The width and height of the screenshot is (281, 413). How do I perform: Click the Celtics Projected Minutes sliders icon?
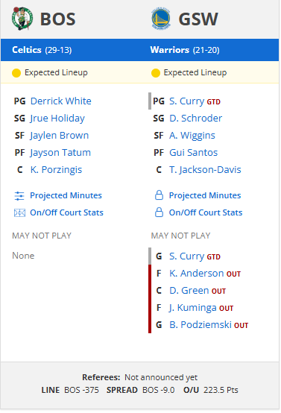[x=19, y=196]
